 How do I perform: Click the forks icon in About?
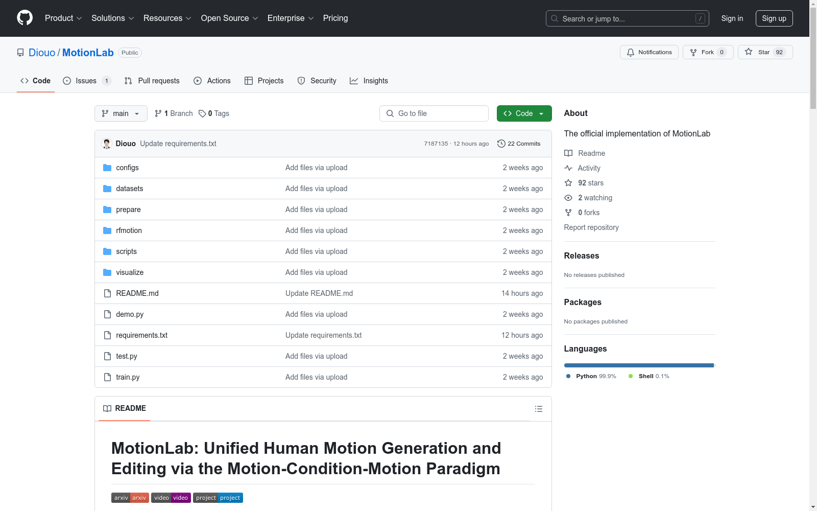568,213
